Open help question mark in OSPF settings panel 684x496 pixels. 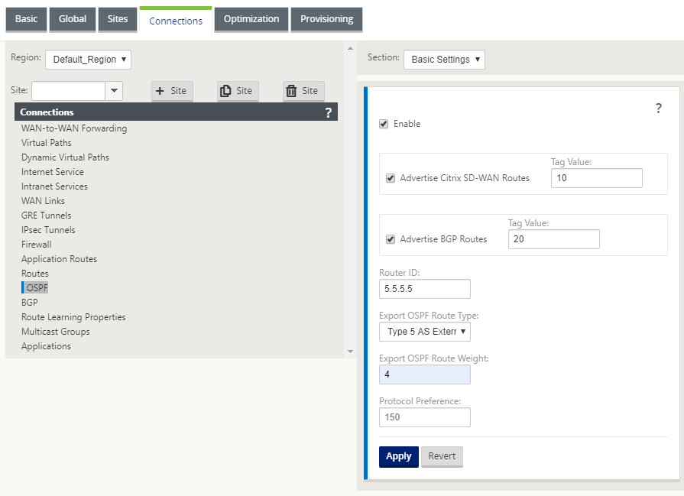pyautogui.click(x=659, y=109)
